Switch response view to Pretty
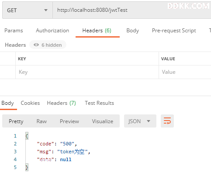 [16, 121]
